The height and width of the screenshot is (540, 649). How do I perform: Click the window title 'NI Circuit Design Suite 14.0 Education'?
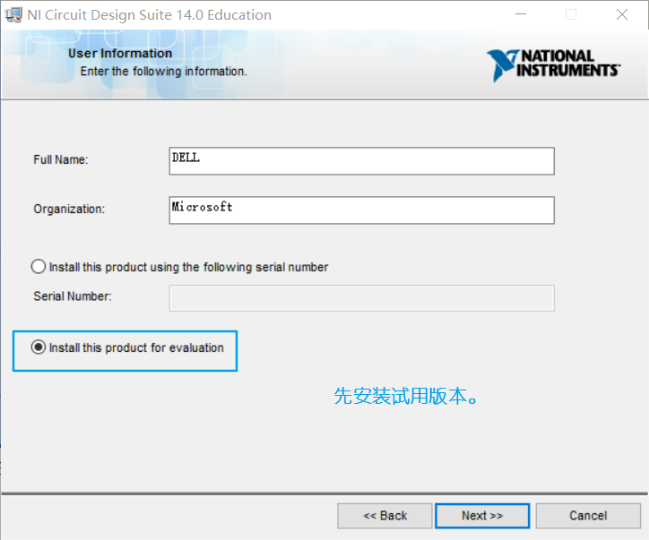[x=150, y=15]
